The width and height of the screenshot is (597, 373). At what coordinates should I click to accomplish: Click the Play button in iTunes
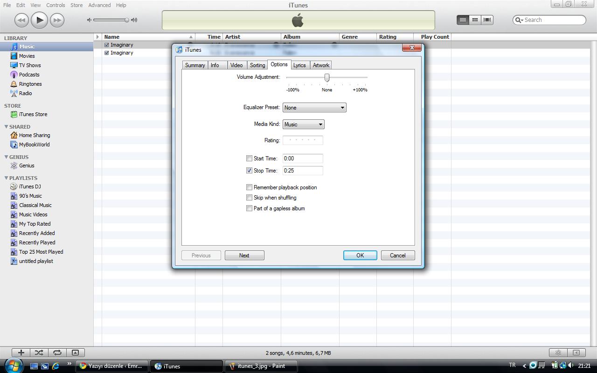click(40, 20)
